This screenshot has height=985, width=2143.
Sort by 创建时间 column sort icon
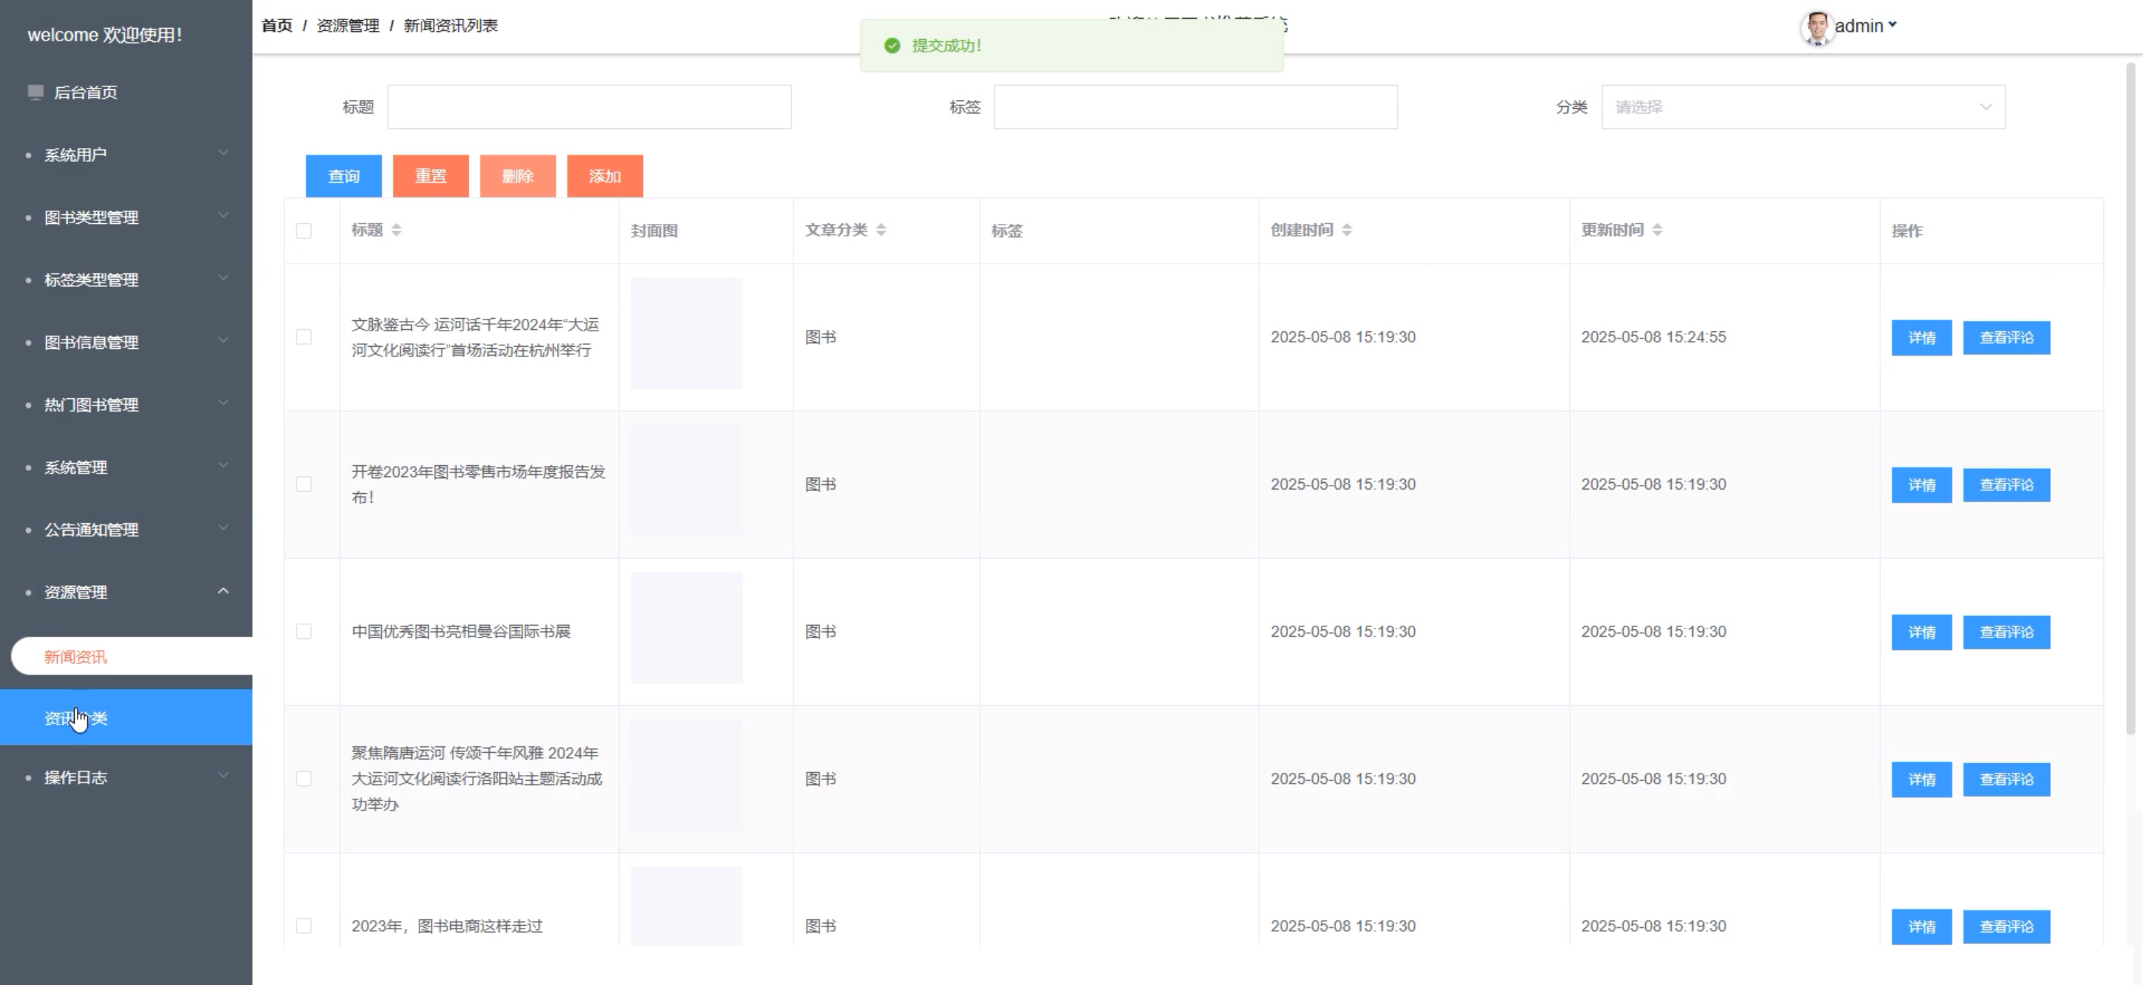(x=1347, y=230)
